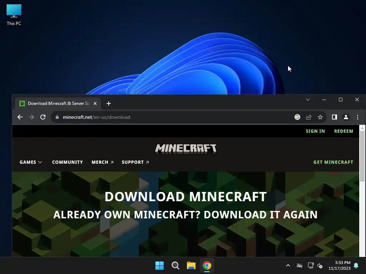View site information lock icon
The image size is (366, 274).
pyautogui.click(x=57, y=117)
